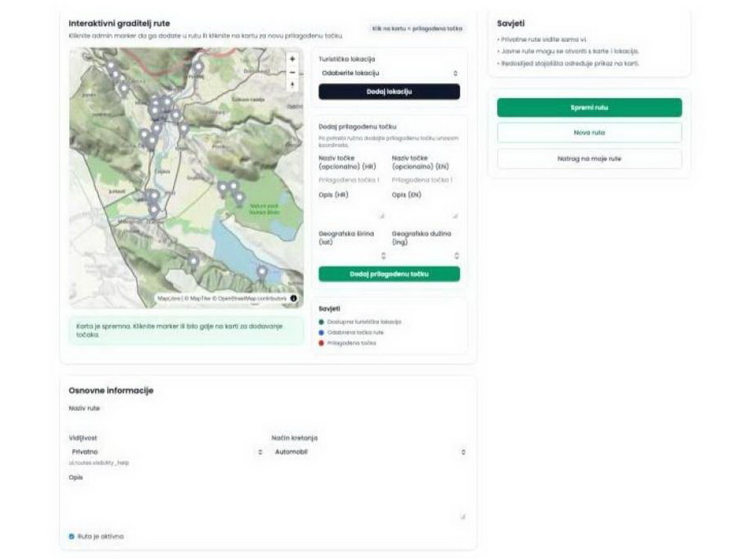The height and width of the screenshot is (559, 746).
Task: Zoom out on the route map
Action: pyautogui.click(x=292, y=72)
